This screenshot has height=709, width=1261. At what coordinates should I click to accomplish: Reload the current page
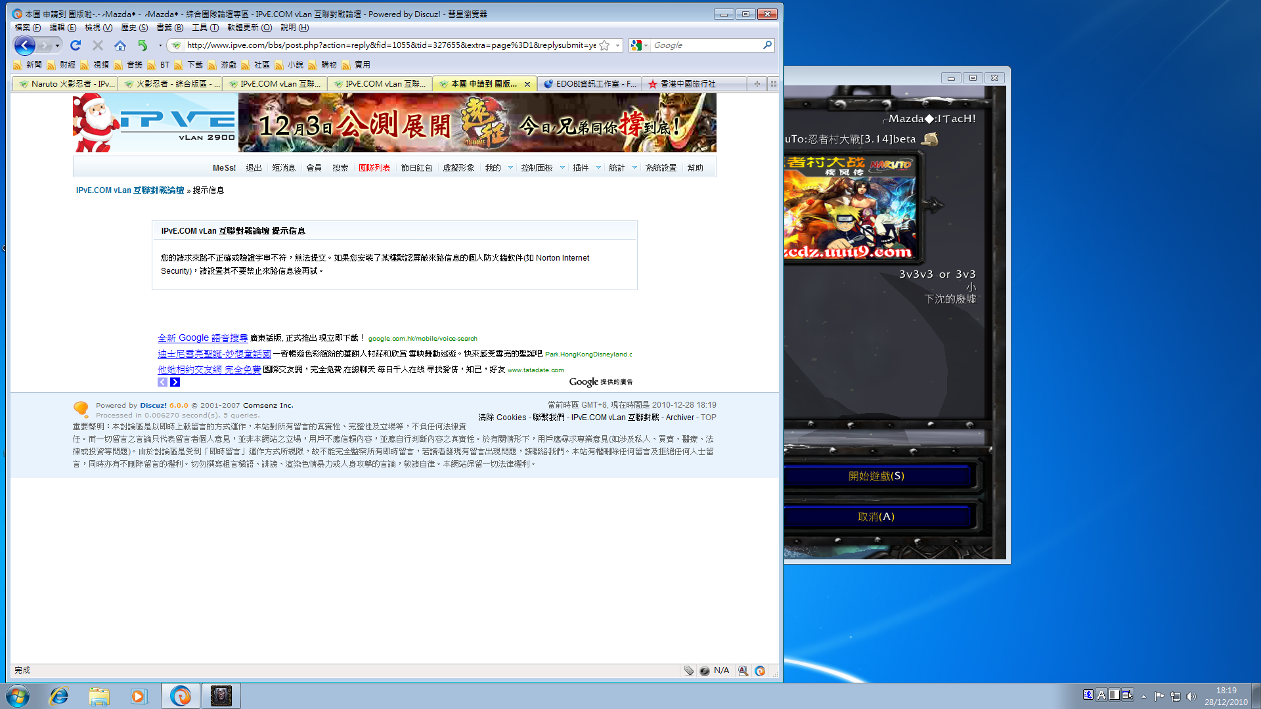pyautogui.click(x=76, y=45)
